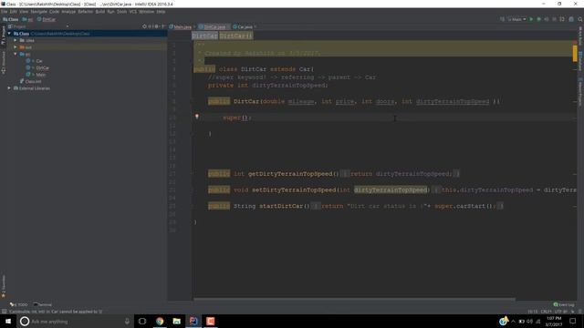584x328 pixels.
Task: Click the Make Project icon left of Main
Action: (502, 19)
